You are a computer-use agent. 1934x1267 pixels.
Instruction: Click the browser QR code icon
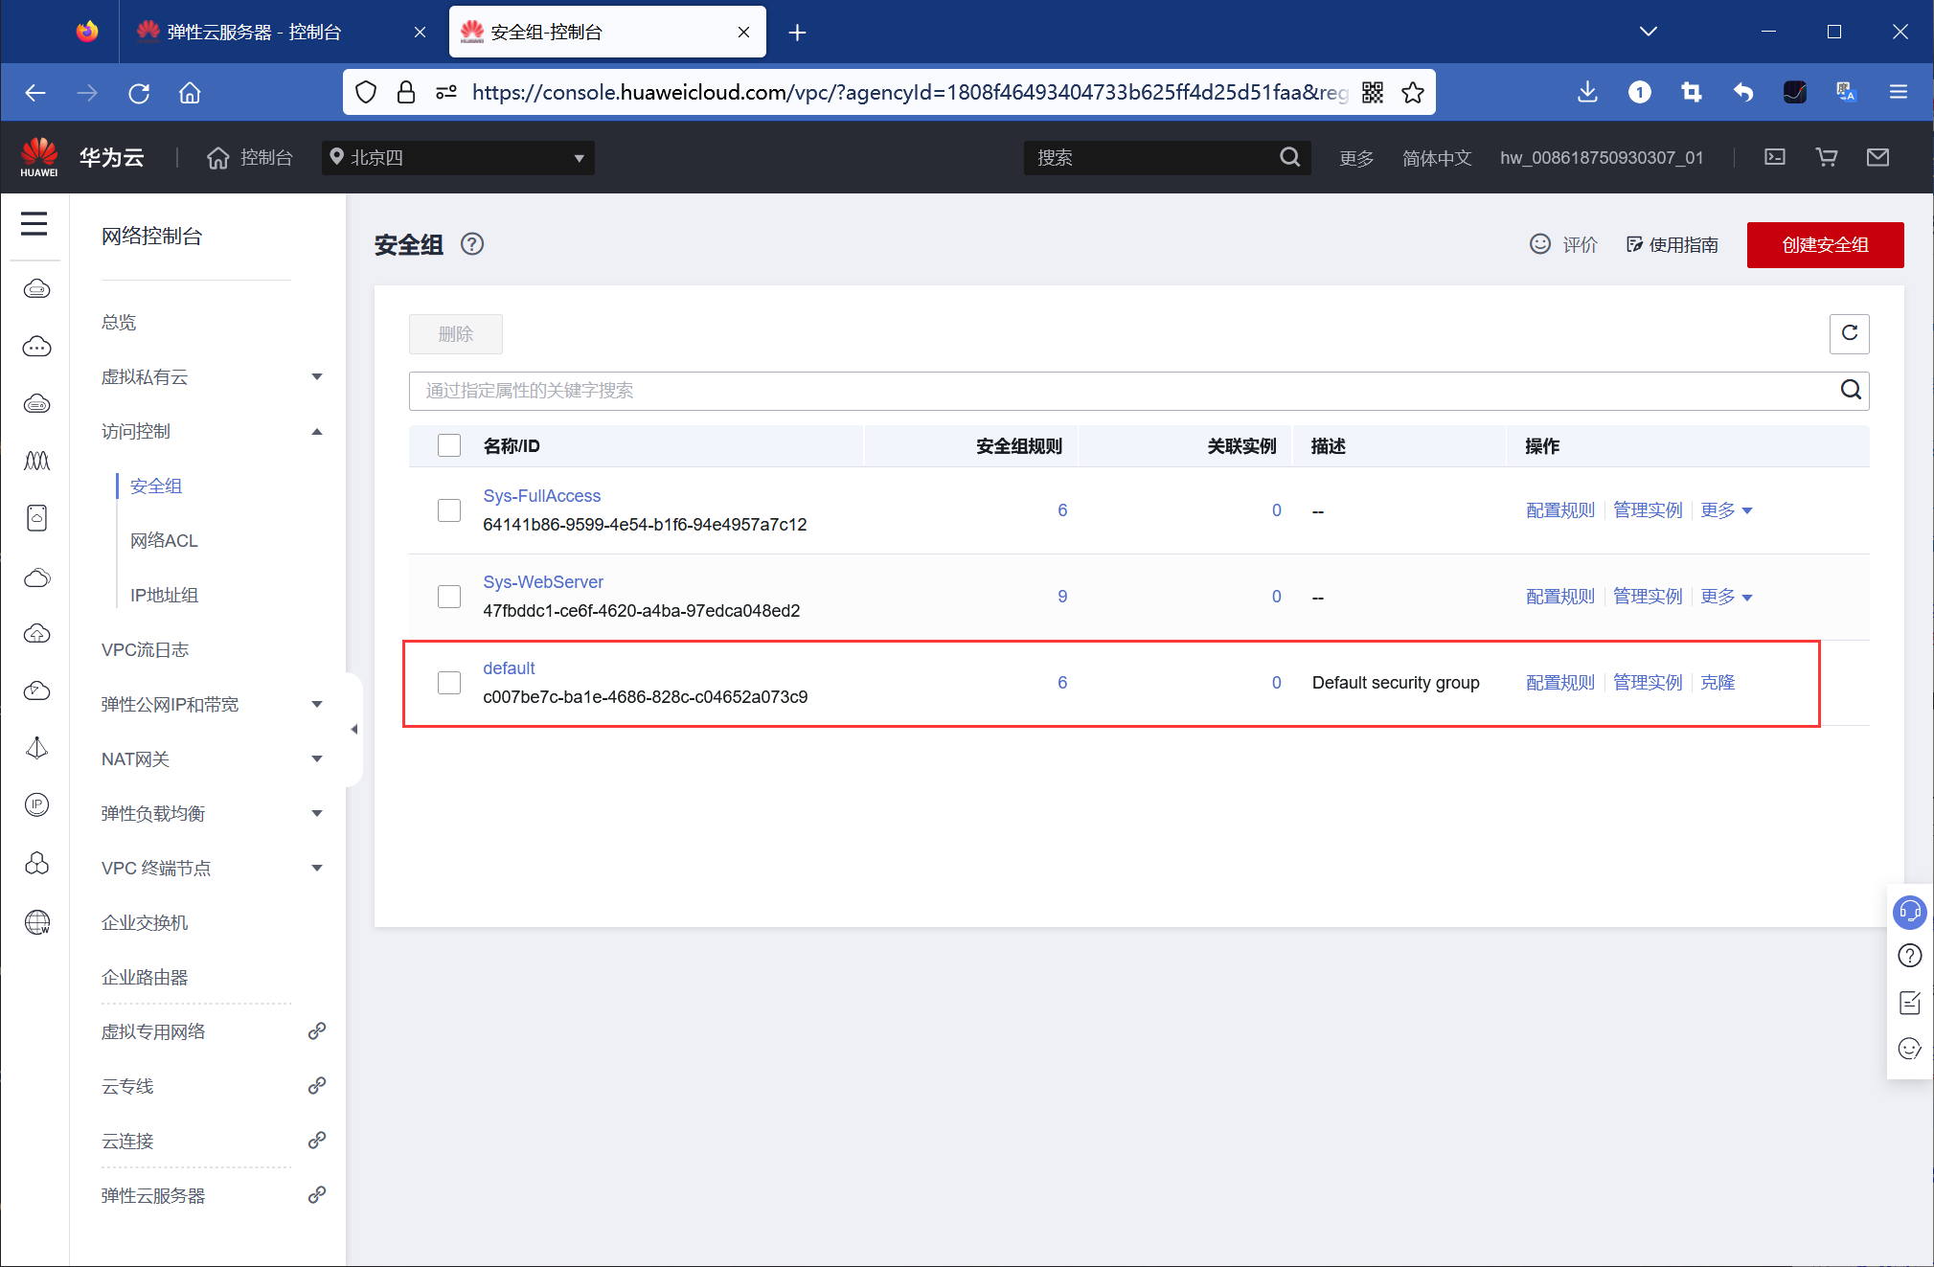(x=1373, y=92)
